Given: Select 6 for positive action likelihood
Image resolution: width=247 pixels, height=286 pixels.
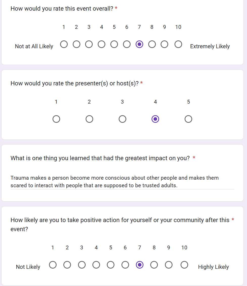Looking at the screenshot, I should point(125,265).
